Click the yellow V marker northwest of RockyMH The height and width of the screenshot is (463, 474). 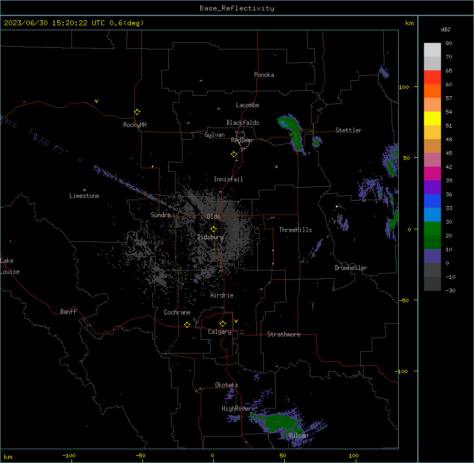pos(96,101)
